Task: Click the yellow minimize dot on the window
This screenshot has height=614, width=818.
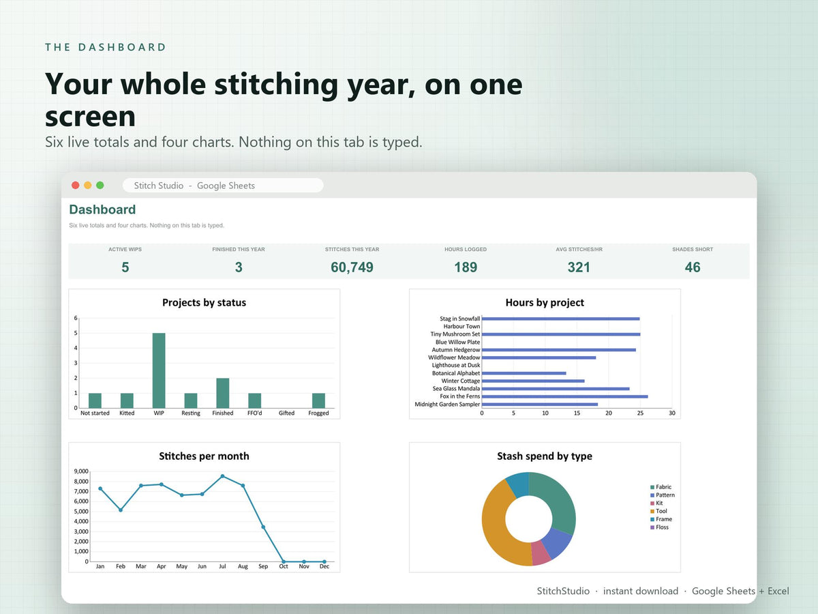Action: pos(88,186)
